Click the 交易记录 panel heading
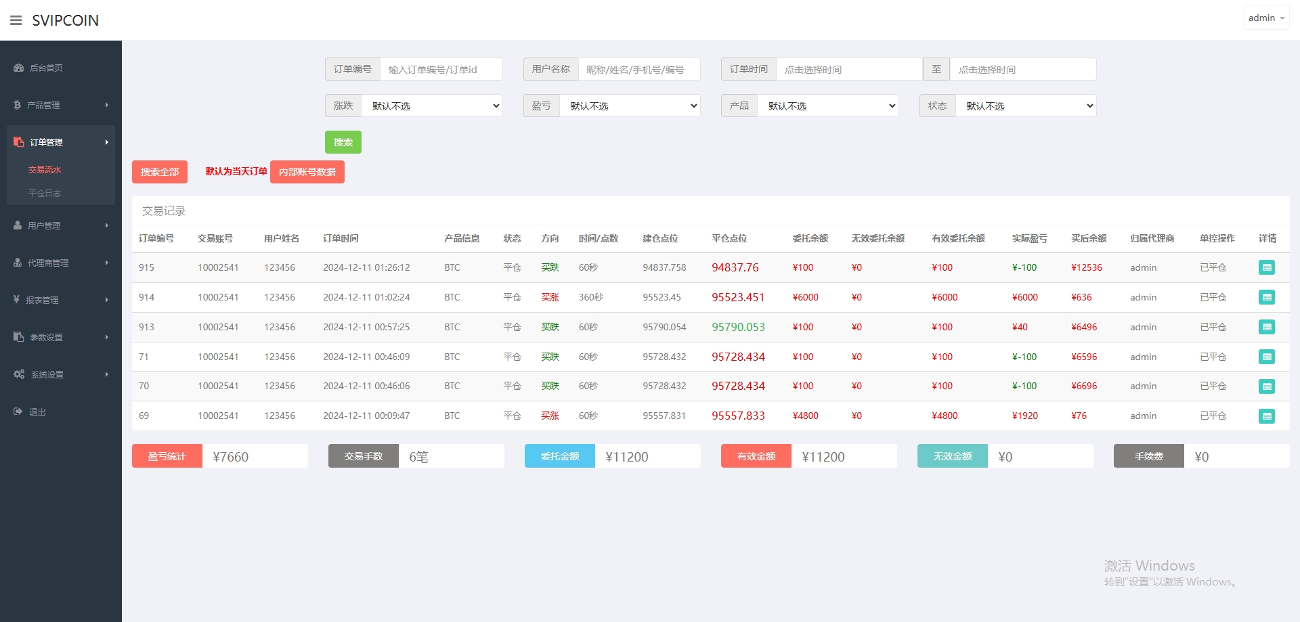 pyautogui.click(x=164, y=210)
